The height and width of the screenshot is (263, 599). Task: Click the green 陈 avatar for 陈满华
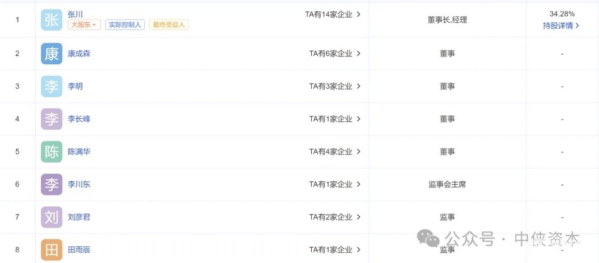pyautogui.click(x=52, y=152)
